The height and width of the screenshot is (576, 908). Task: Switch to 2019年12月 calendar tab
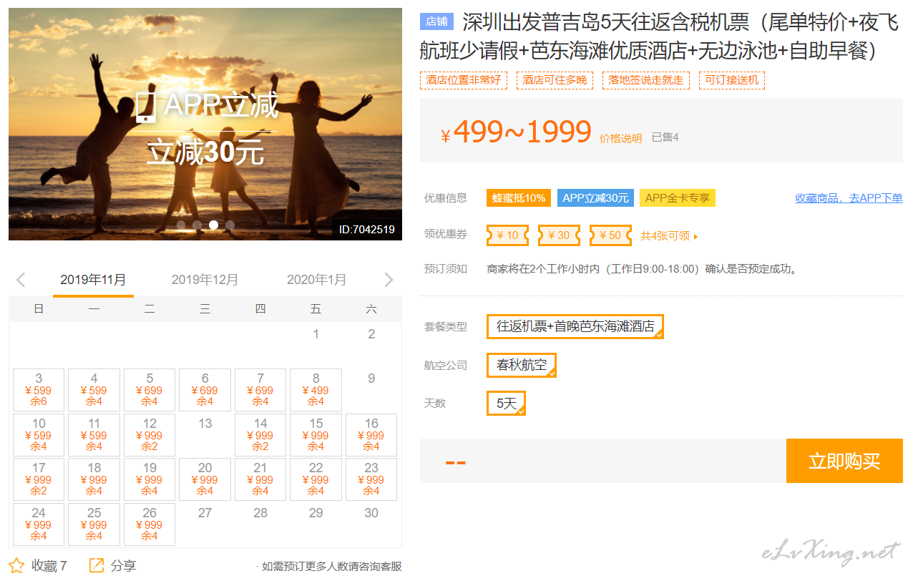pyautogui.click(x=205, y=280)
